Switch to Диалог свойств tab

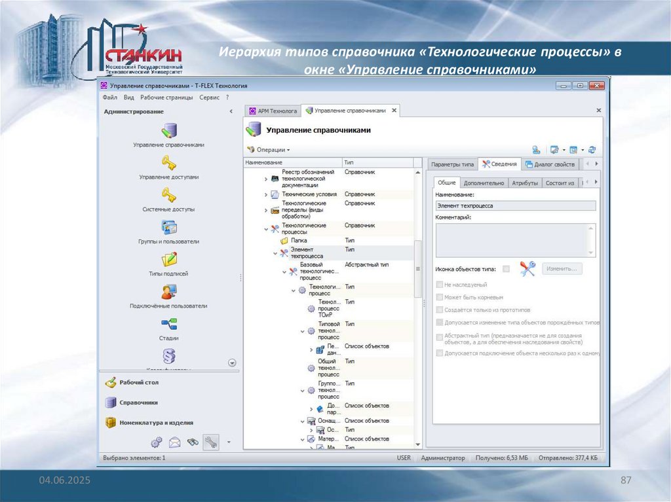coord(550,164)
